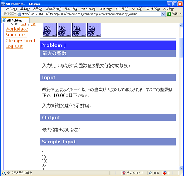
Task: Open the スクリプト(R) menu
Action: tap(122, 9)
